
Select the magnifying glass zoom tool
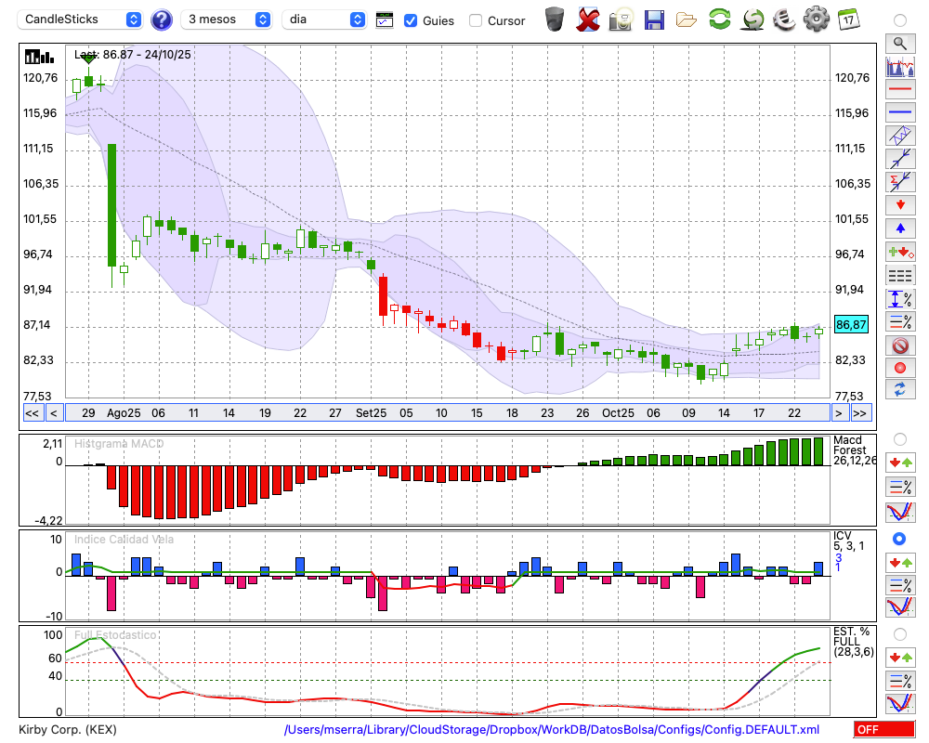point(899,43)
